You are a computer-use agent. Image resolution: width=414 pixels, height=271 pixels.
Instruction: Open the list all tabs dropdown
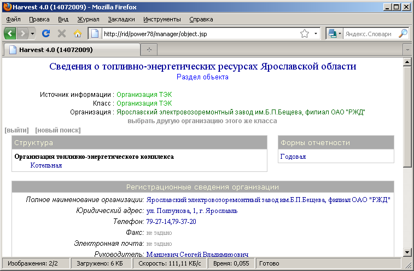pyautogui.click(x=407, y=50)
